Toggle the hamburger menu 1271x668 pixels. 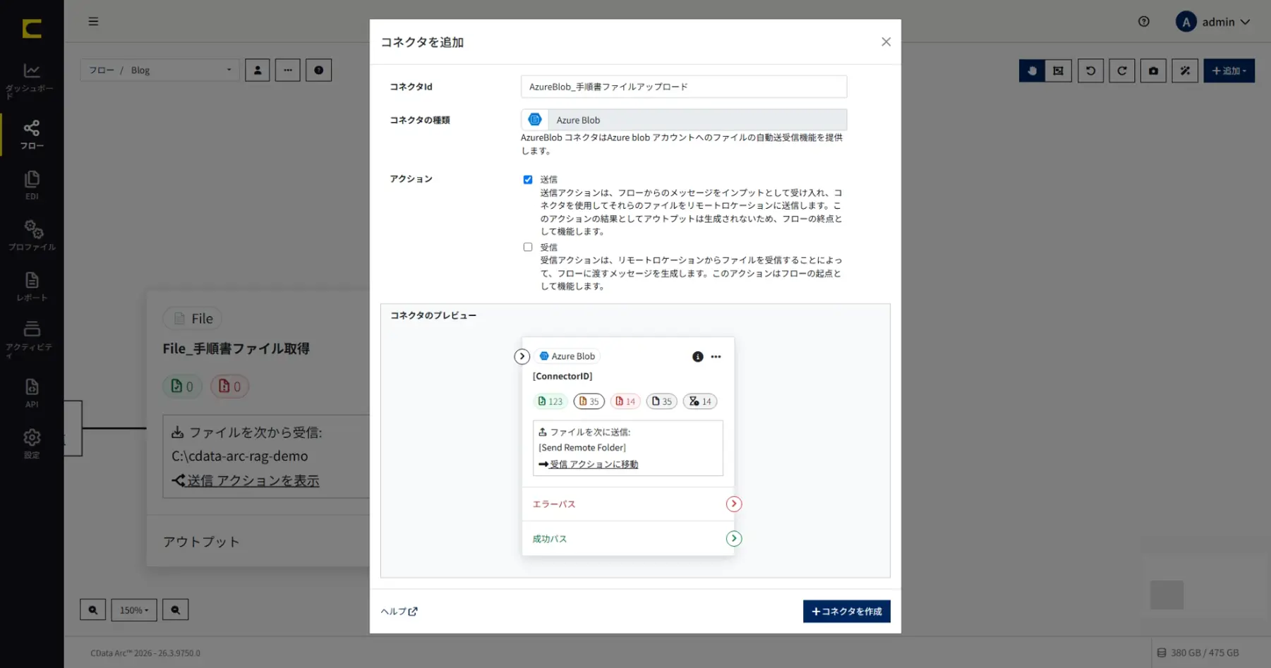(93, 22)
